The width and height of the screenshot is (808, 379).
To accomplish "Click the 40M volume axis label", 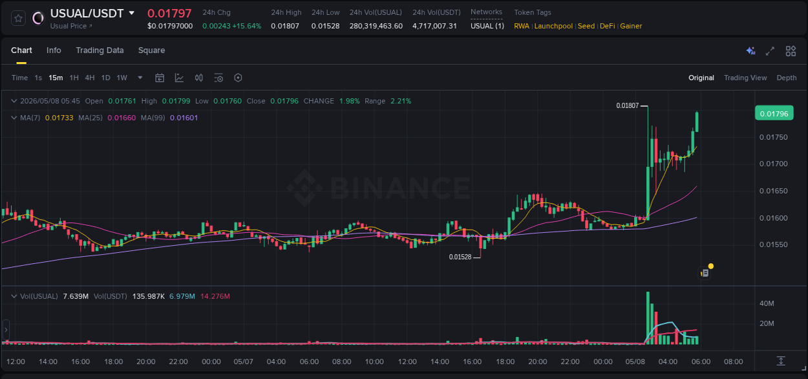I will tap(767, 303).
